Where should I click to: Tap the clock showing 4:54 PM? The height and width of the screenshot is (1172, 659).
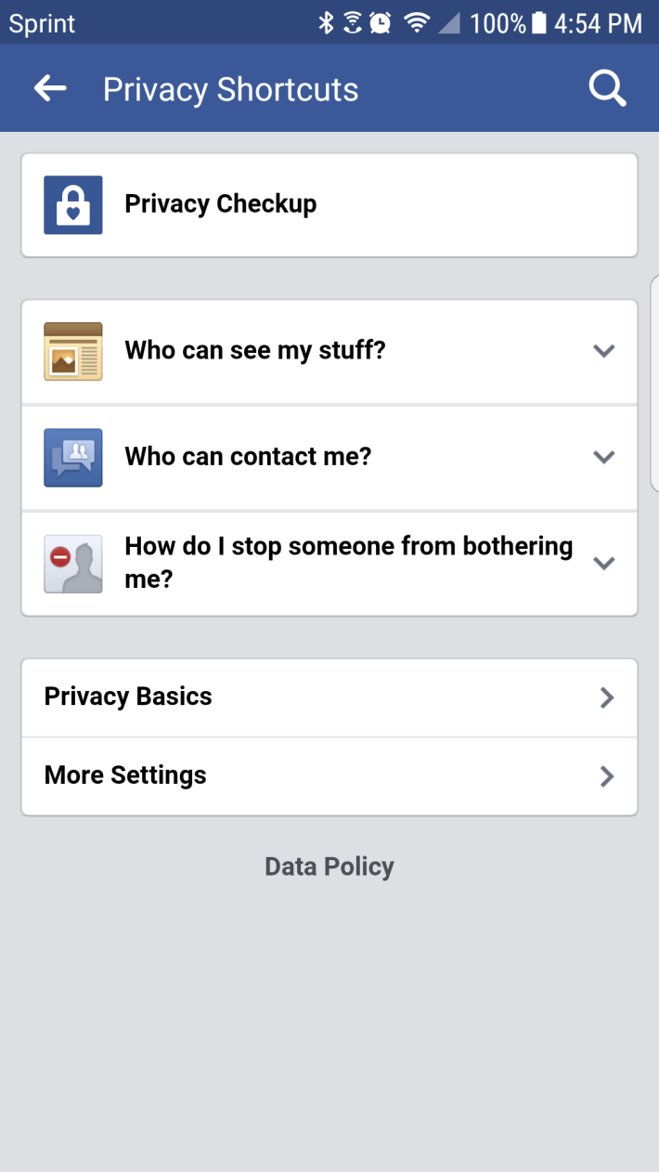tap(601, 22)
